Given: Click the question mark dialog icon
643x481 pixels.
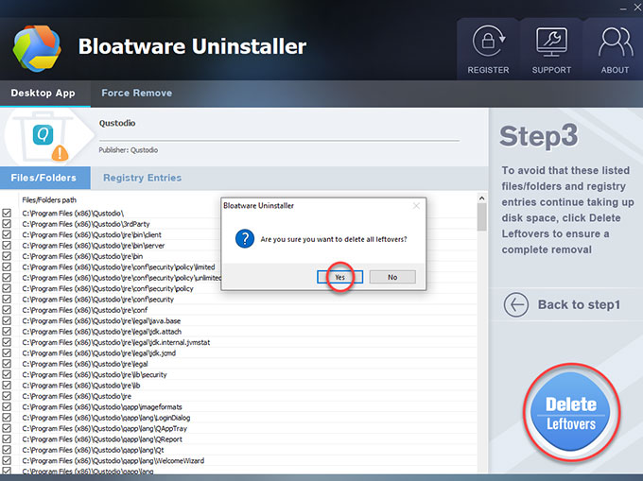Looking at the screenshot, I should [244, 238].
